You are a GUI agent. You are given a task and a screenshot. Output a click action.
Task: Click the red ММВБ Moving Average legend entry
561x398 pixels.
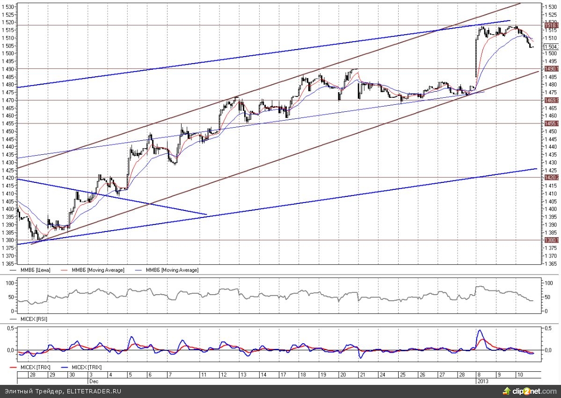(96, 270)
